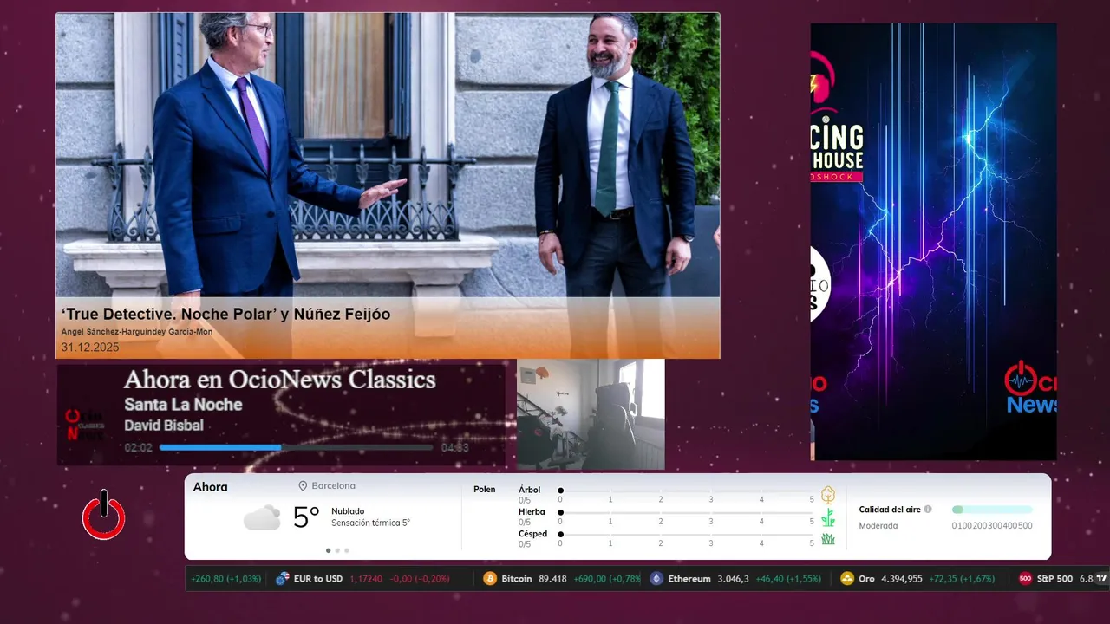Click the Ethereum diamond icon
Image resolution: width=1110 pixels, height=624 pixels.
[x=656, y=579]
